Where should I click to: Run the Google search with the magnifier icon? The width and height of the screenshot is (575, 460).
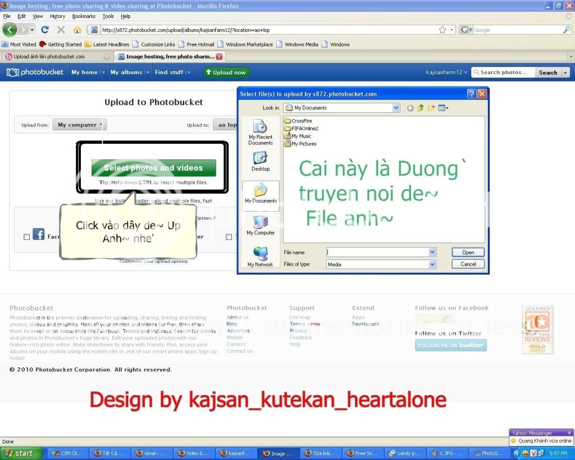pyautogui.click(x=567, y=30)
